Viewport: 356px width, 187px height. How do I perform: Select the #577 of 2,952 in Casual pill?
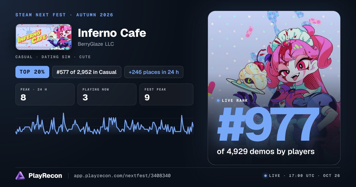(x=87, y=72)
